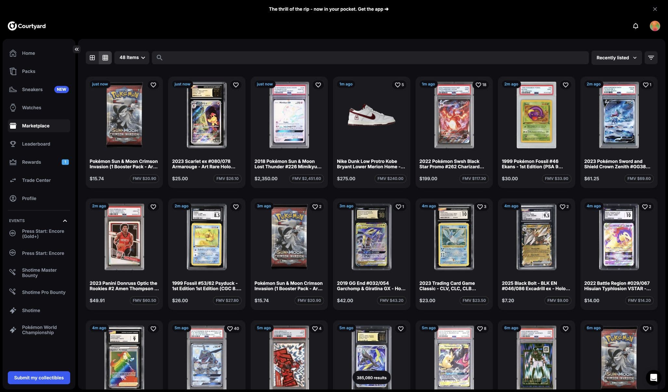Click FMV $2,451.60 on Mimikyu listing
Viewport: 668px width, 392px height.
click(306, 179)
